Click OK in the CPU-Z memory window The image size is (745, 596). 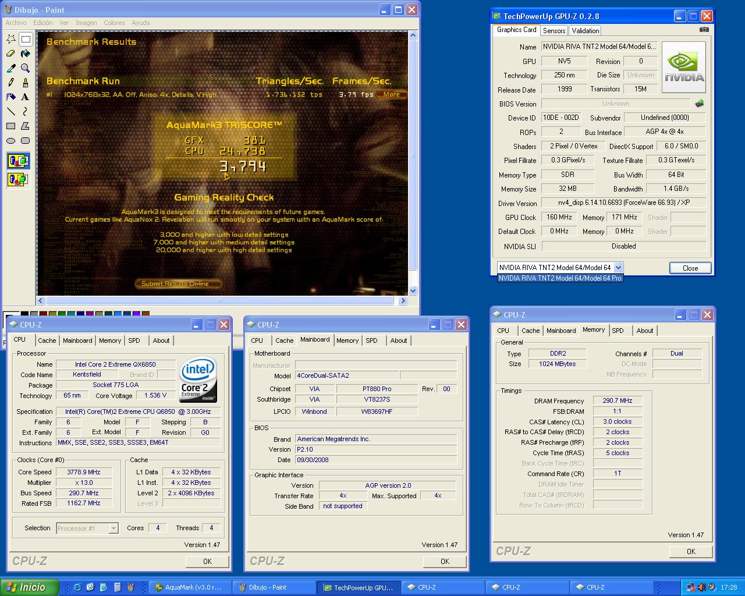click(691, 551)
